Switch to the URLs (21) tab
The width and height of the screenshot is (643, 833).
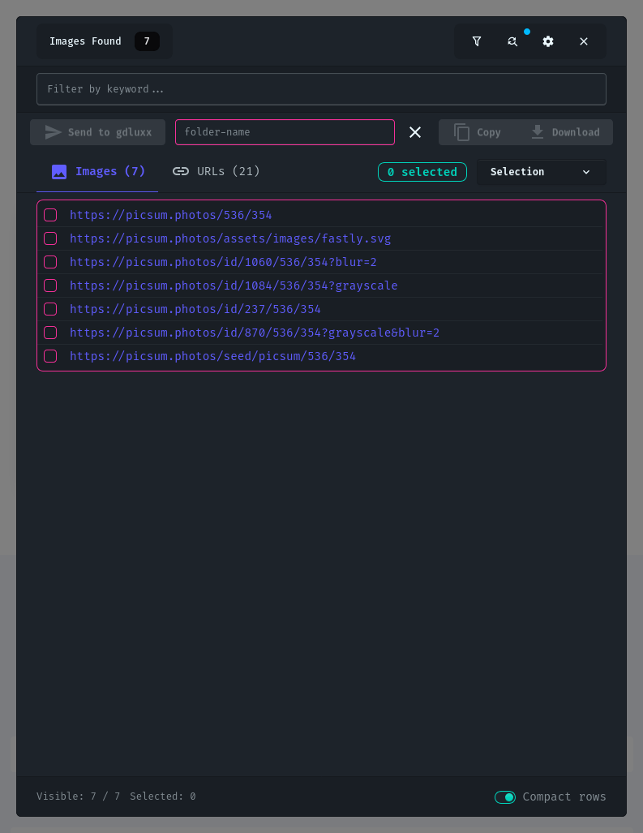click(216, 171)
